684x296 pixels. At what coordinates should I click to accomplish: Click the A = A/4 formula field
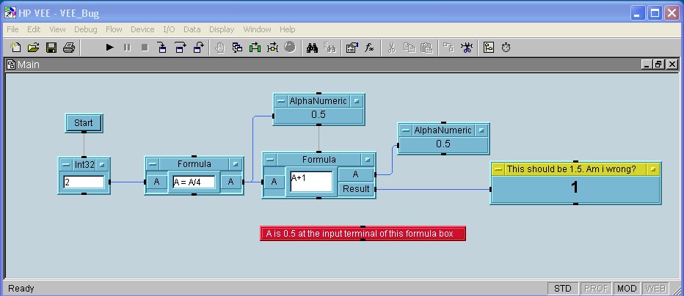(194, 182)
